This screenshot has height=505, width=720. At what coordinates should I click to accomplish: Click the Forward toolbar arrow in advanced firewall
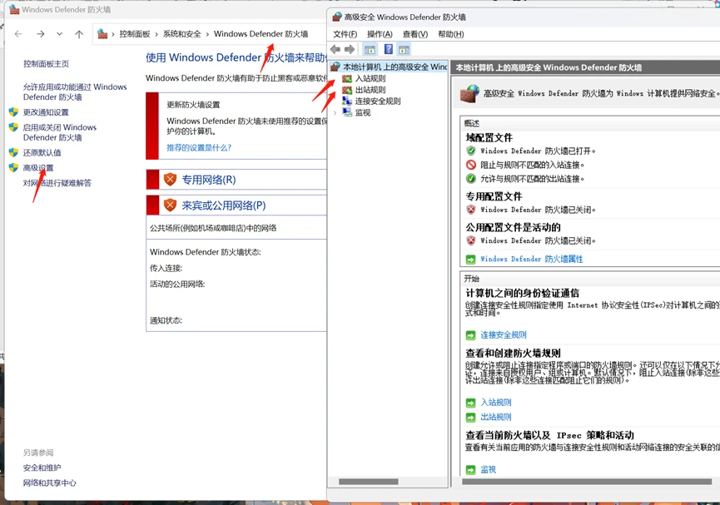[350, 49]
